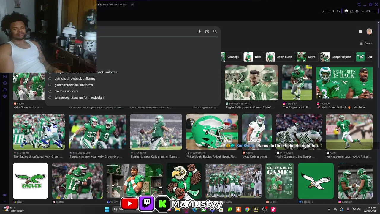The width and height of the screenshot is (380, 214).
Task: Click the voice search microphone icon
Action: [199, 32]
